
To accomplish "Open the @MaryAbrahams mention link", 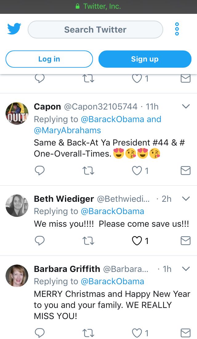I will (67, 130).
